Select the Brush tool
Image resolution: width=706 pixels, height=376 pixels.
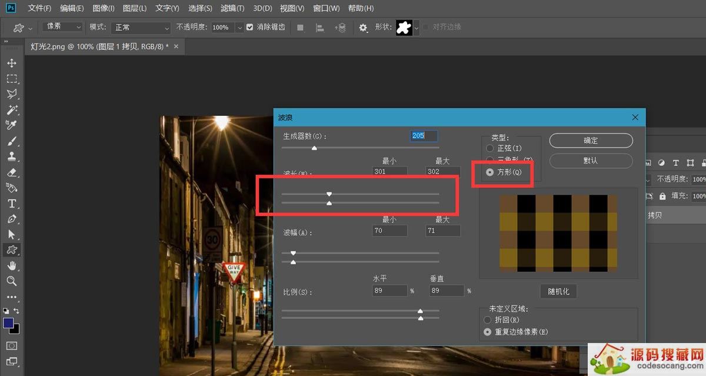[x=11, y=141]
